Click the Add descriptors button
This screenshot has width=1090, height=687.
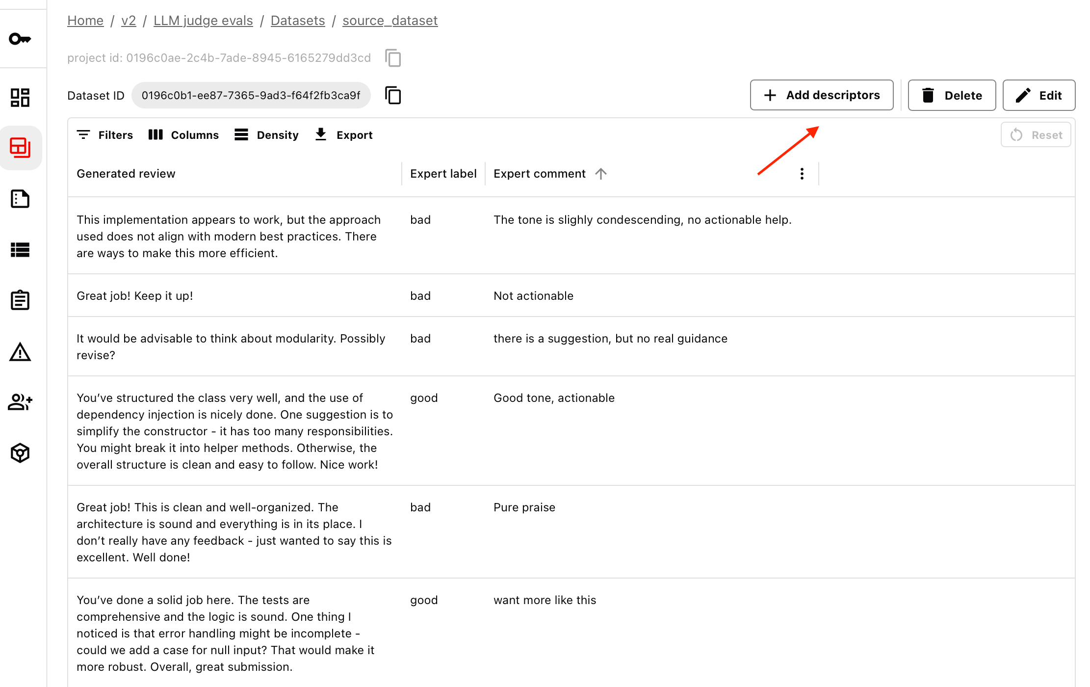tap(822, 95)
